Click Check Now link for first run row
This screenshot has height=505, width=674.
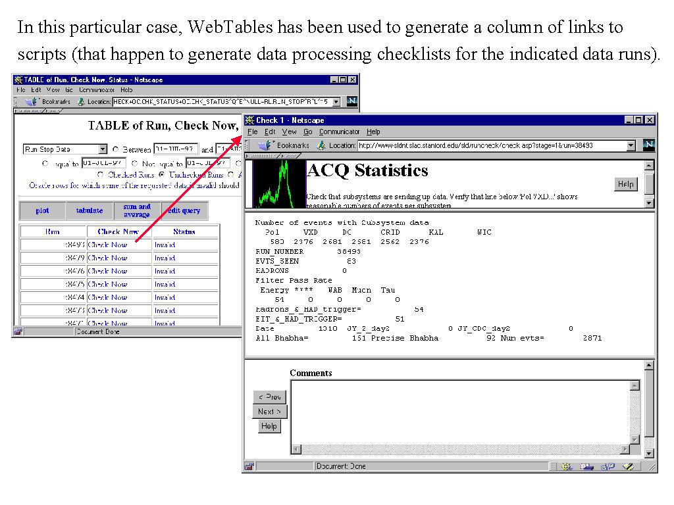click(x=107, y=245)
